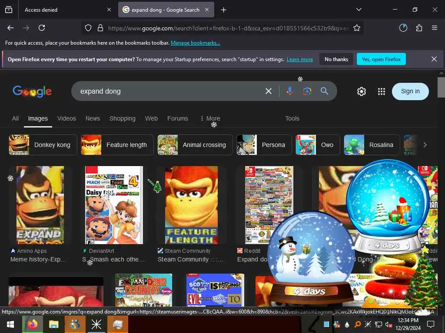This screenshot has width=445, height=333.
Task: Clear the search box text
Action: point(269,91)
